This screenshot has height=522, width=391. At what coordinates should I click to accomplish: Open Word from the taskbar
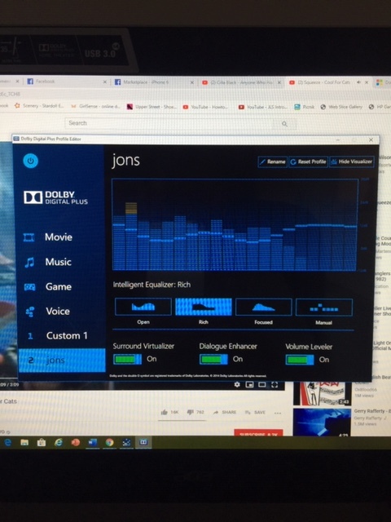(x=92, y=442)
